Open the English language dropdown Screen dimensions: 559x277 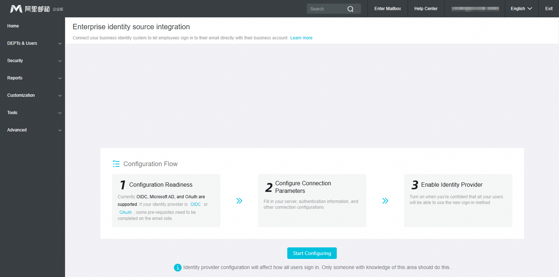521,9
